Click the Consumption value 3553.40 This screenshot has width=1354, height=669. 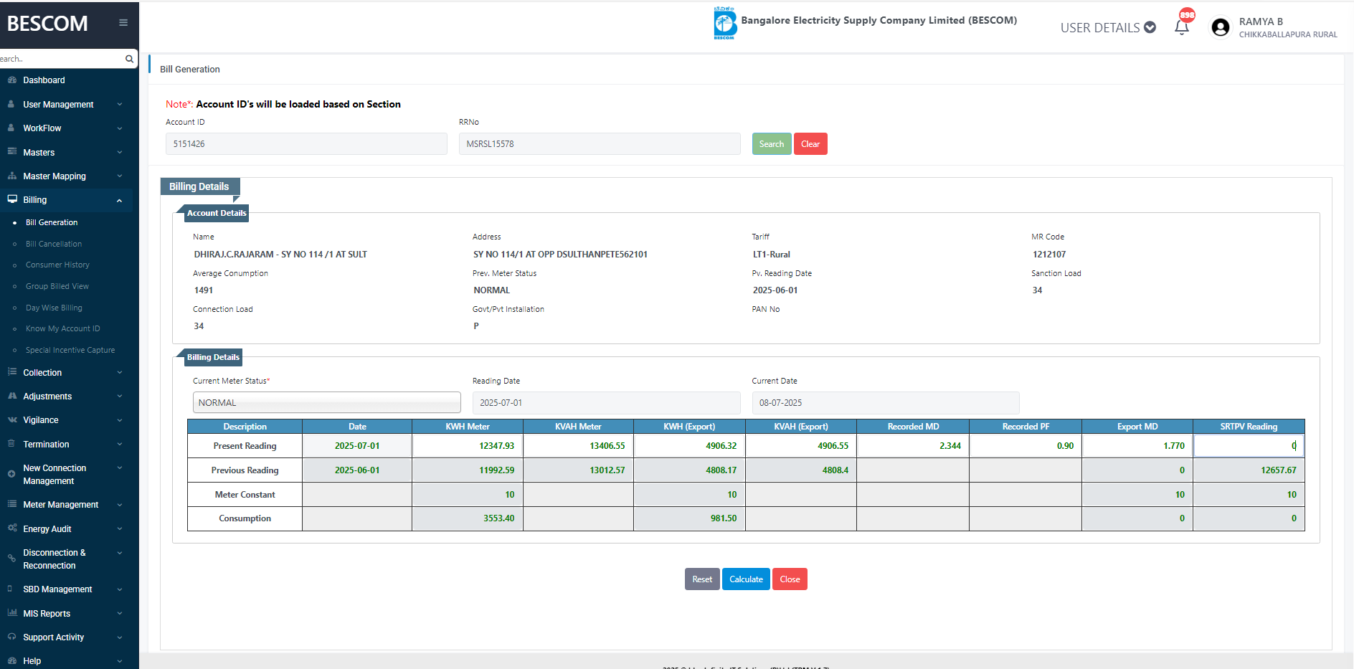coord(498,518)
